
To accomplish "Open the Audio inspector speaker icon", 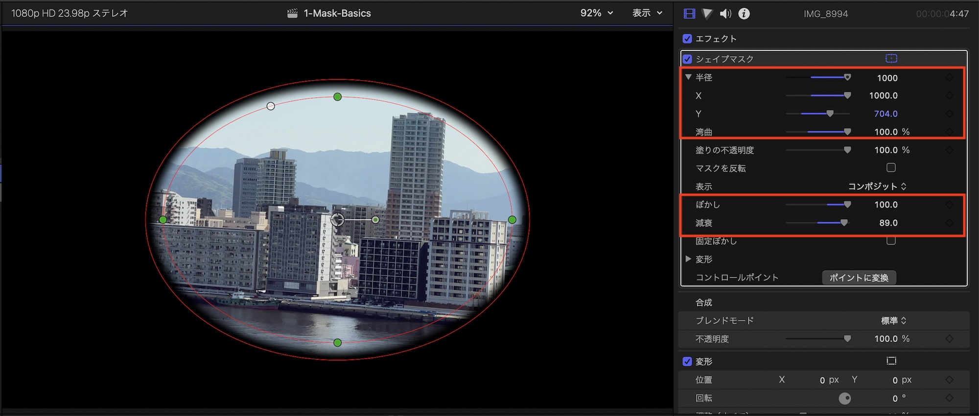I will pos(725,14).
